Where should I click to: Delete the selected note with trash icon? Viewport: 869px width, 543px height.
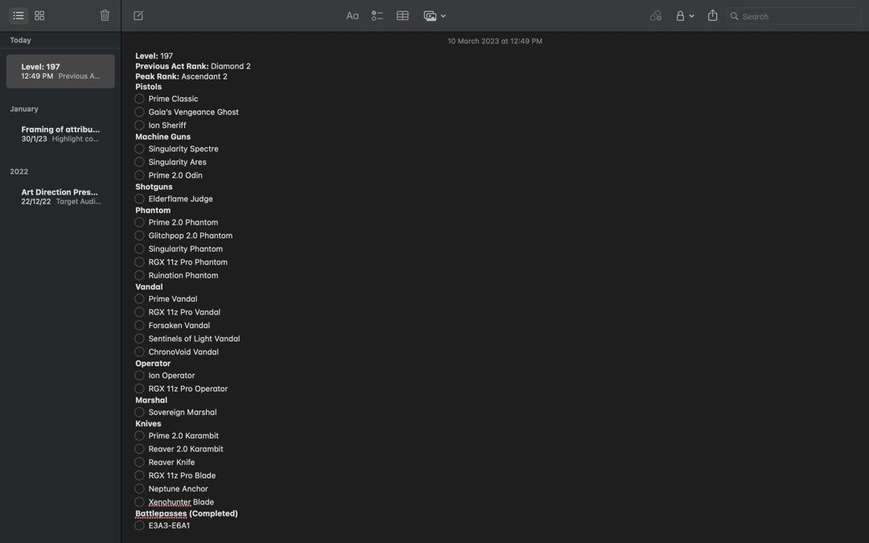pos(105,15)
